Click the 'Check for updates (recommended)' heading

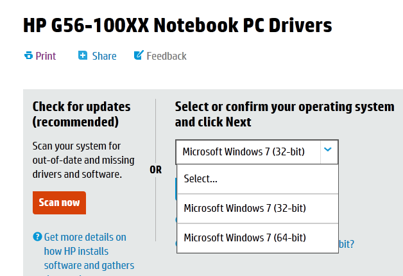pyautogui.click(x=81, y=114)
